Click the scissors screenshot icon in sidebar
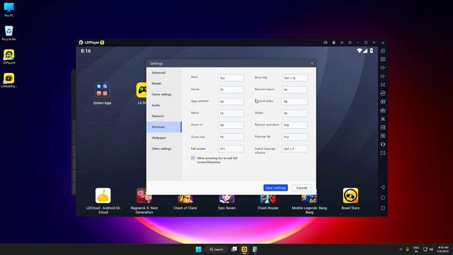Viewport: 453px width, 255px height. pyautogui.click(x=383, y=119)
